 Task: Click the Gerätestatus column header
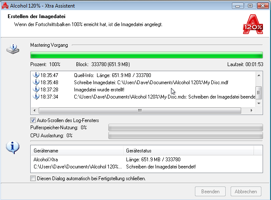click(189, 150)
